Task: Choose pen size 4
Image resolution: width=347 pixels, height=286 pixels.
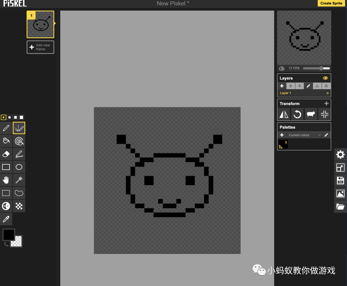Action: [x=22, y=117]
